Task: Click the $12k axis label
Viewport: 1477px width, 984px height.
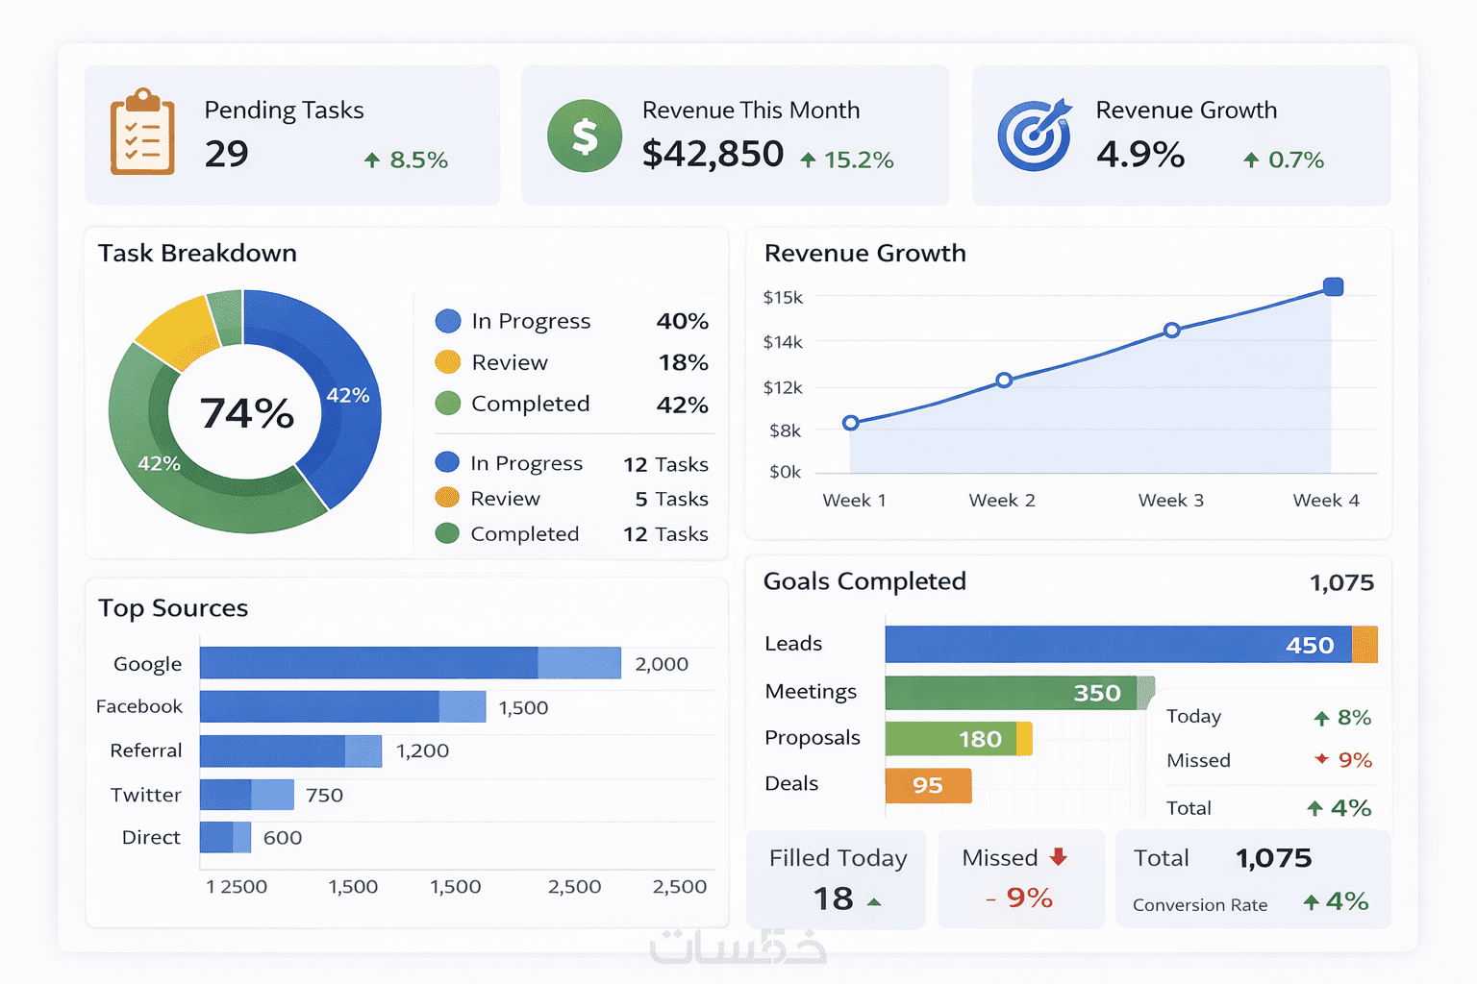Action: point(783,387)
